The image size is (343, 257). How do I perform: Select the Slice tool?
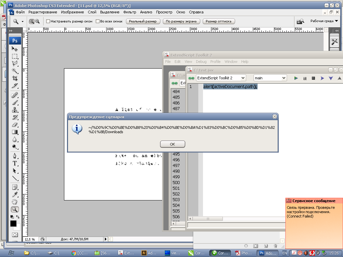[x=15, y=86]
